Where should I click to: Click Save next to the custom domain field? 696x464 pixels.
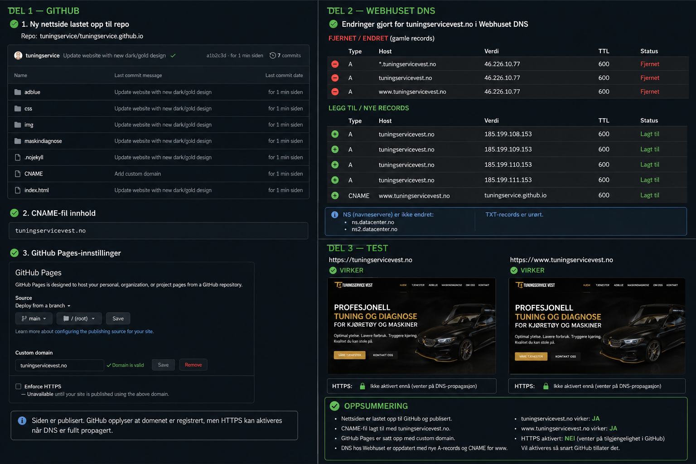click(x=164, y=365)
